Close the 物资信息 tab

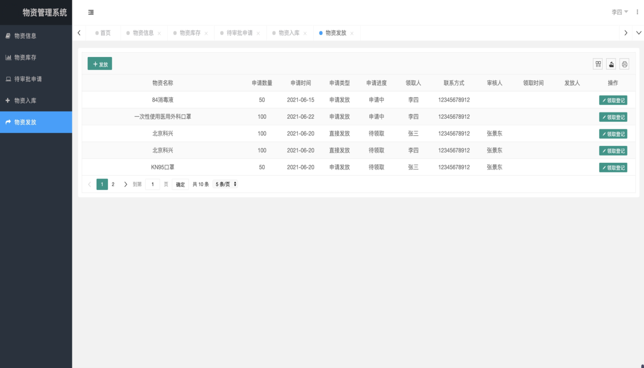[159, 34]
